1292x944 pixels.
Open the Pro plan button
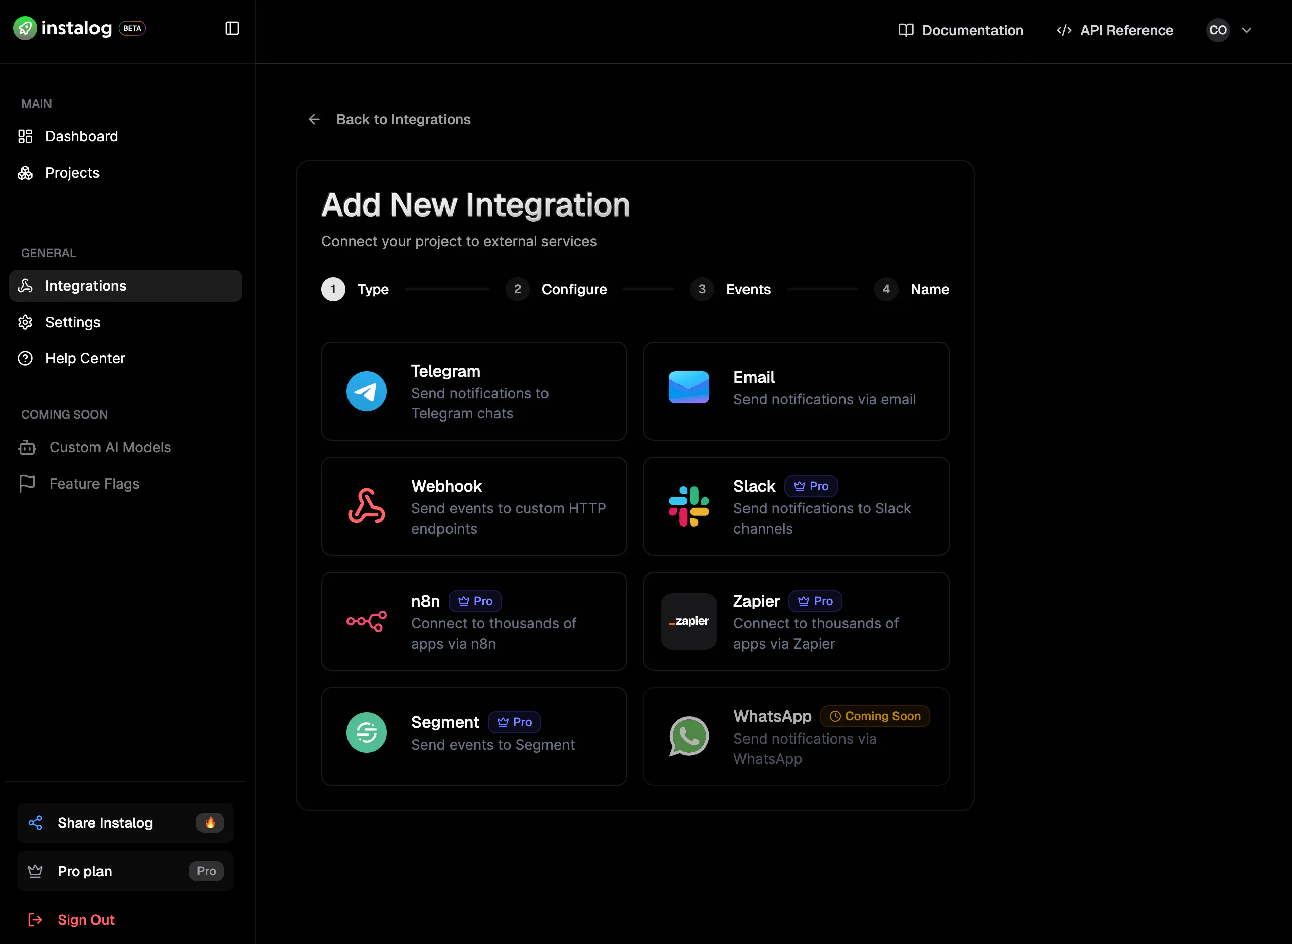click(x=126, y=871)
